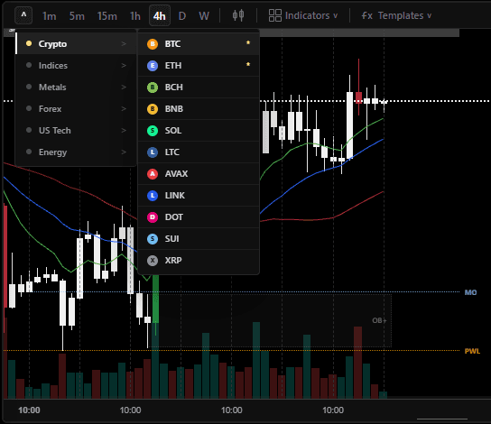Select the Indices category

[x=76, y=65]
